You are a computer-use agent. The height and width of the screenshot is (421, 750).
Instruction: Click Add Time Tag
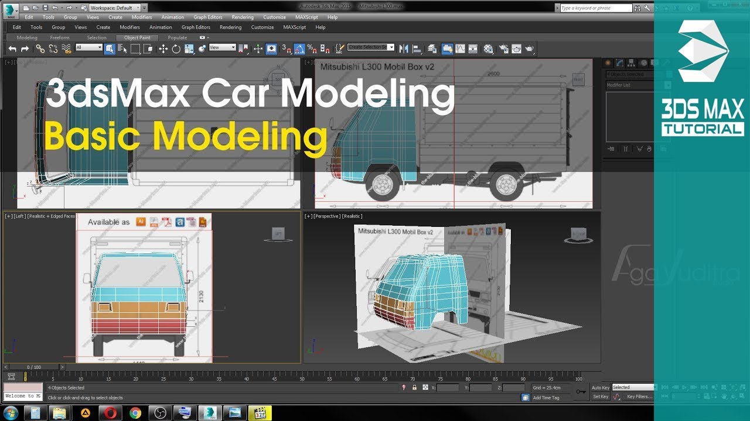point(546,398)
